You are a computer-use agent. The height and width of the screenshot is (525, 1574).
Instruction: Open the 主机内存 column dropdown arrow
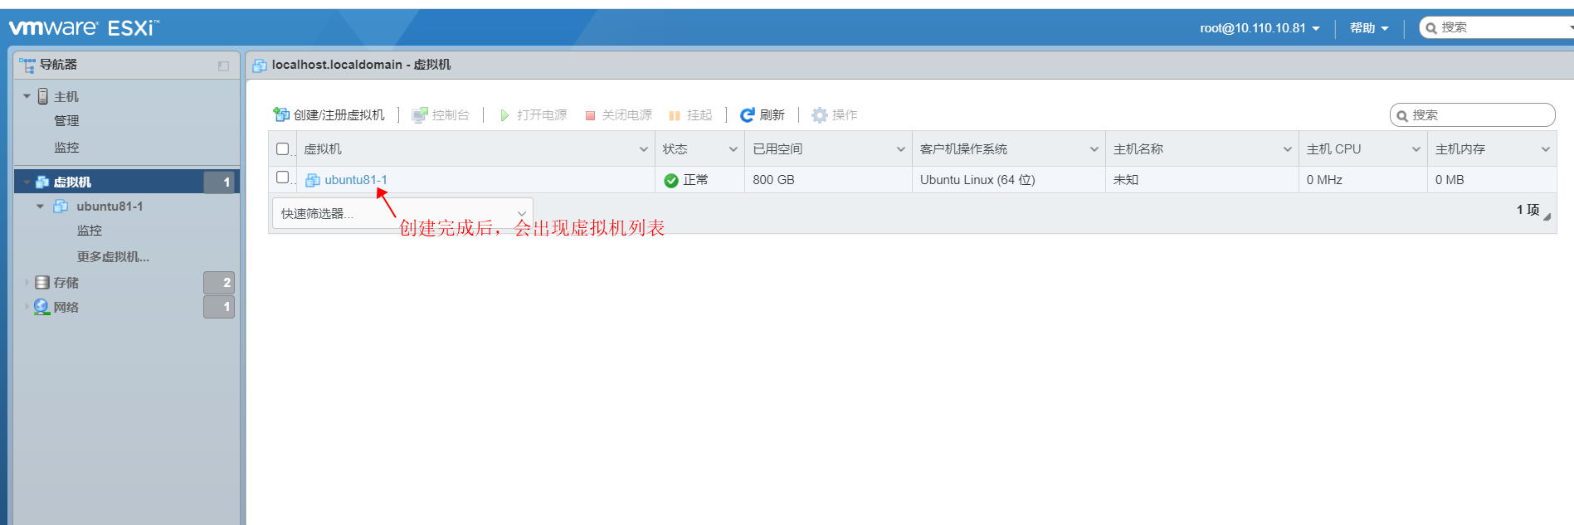click(1546, 149)
